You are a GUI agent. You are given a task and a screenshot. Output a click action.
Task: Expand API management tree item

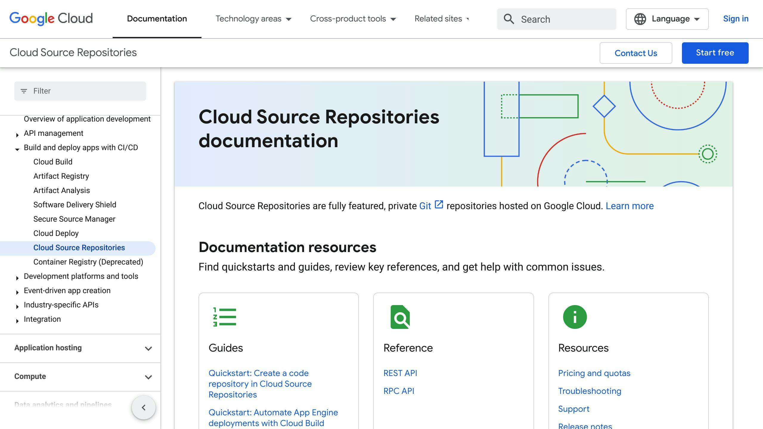[17, 135]
